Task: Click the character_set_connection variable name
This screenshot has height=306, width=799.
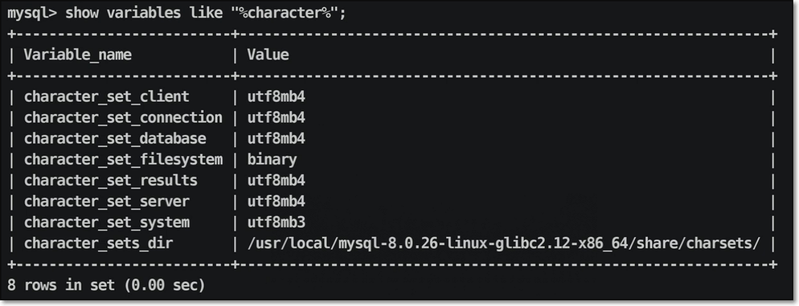Action: point(123,118)
